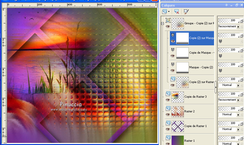Open blend mode dropdown for Copie de Raster 3
Viewport: 244px width, 145px height.
pos(238,100)
